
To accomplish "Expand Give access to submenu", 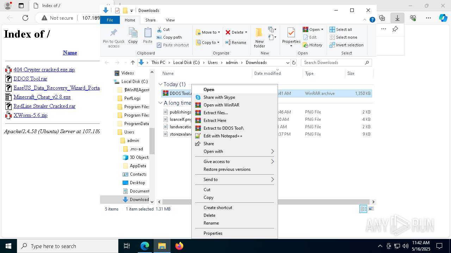I will (235, 162).
